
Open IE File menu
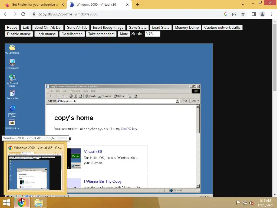point(51,91)
